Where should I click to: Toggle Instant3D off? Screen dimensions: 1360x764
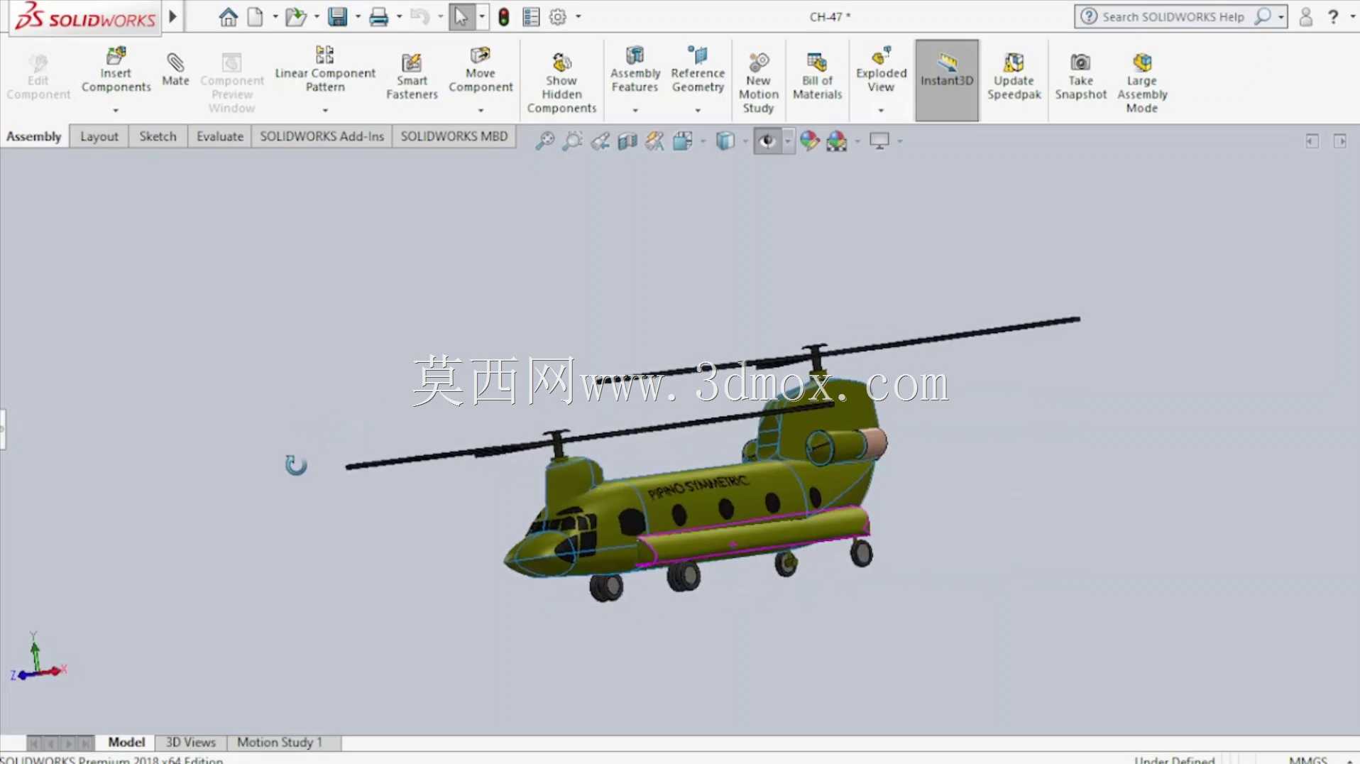947,80
